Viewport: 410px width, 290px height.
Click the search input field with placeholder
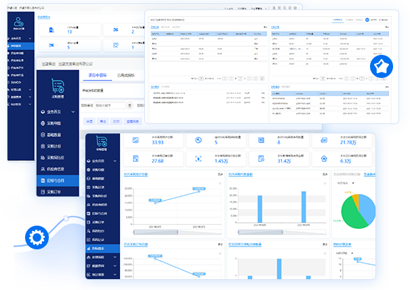(110, 106)
